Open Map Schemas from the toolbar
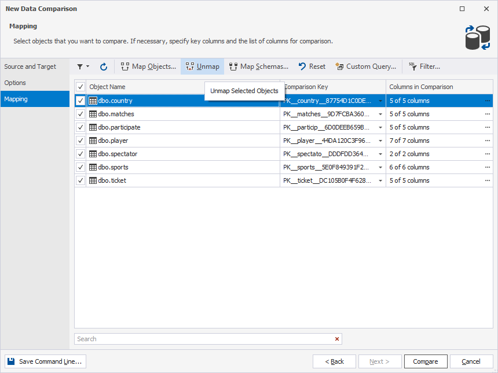The height and width of the screenshot is (373, 498). pyautogui.click(x=258, y=67)
